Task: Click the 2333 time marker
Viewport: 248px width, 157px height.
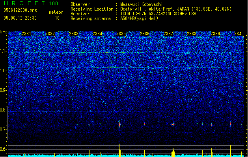Action: coord(74,34)
